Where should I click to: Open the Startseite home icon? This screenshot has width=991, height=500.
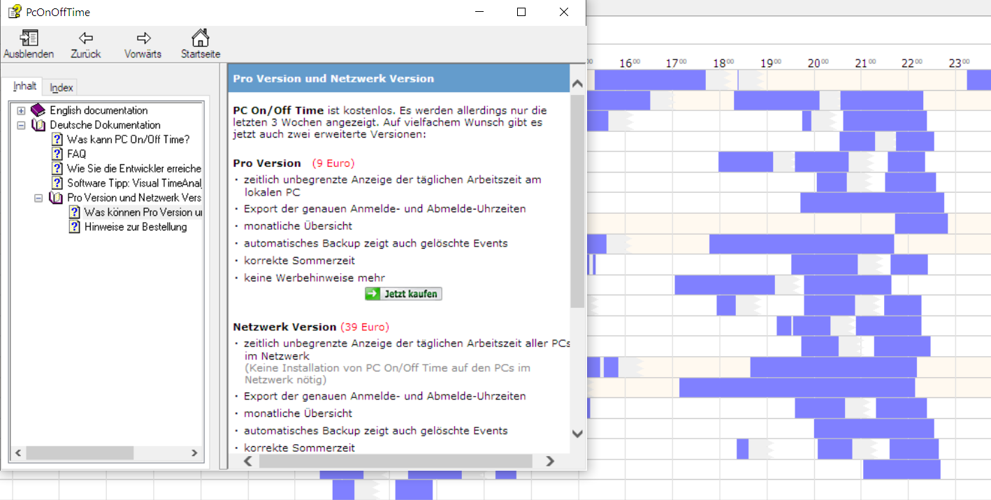201,38
